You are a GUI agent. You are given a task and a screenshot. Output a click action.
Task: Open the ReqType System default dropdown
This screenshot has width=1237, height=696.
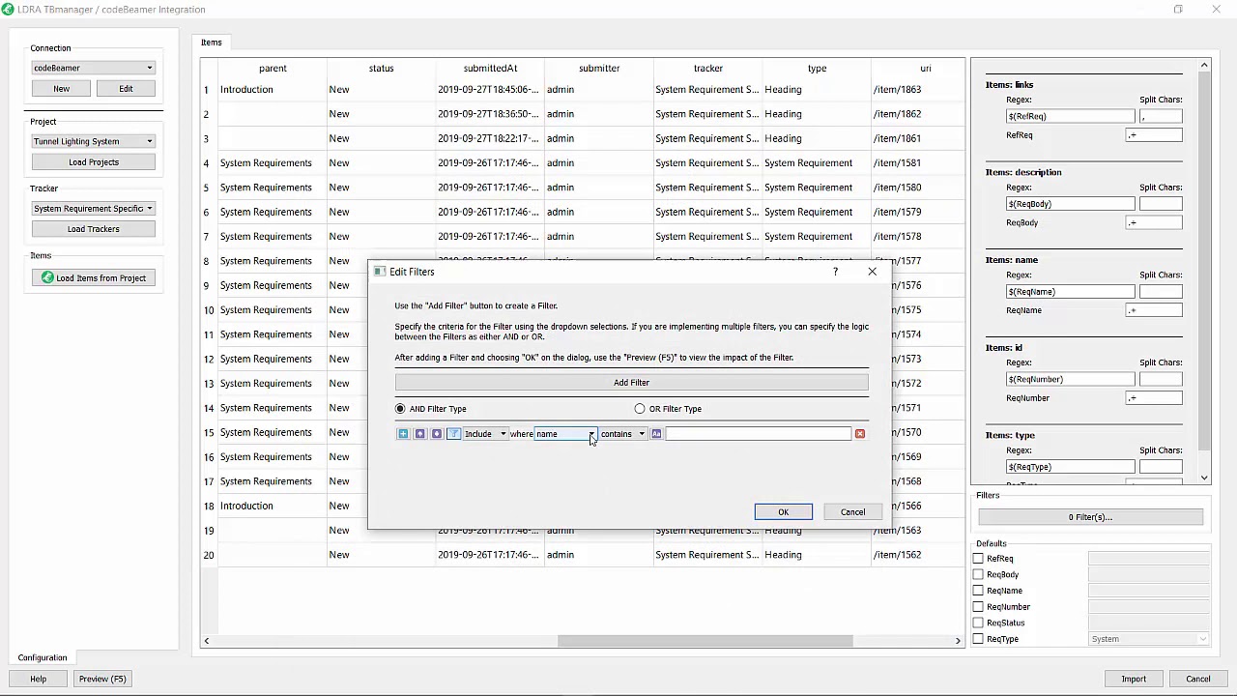(1149, 639)
